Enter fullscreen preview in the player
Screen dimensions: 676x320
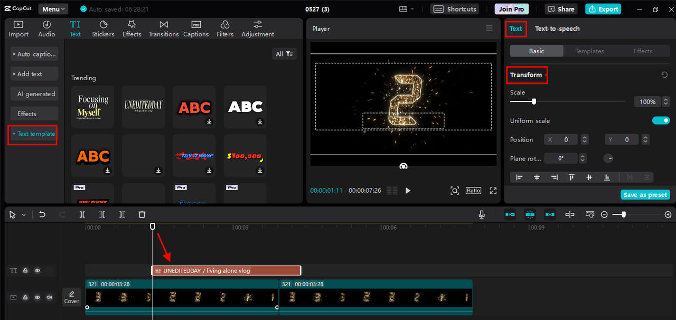coord(493,191)
